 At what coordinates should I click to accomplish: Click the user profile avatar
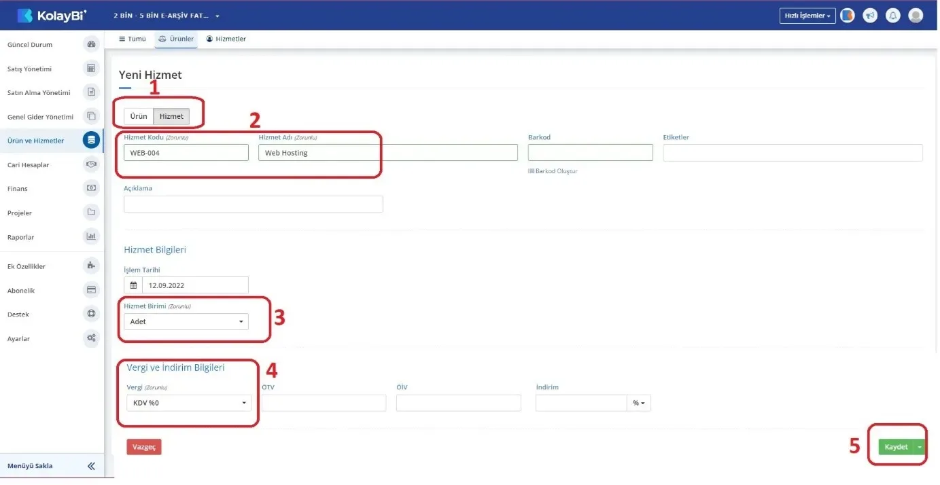coord(916,16)
